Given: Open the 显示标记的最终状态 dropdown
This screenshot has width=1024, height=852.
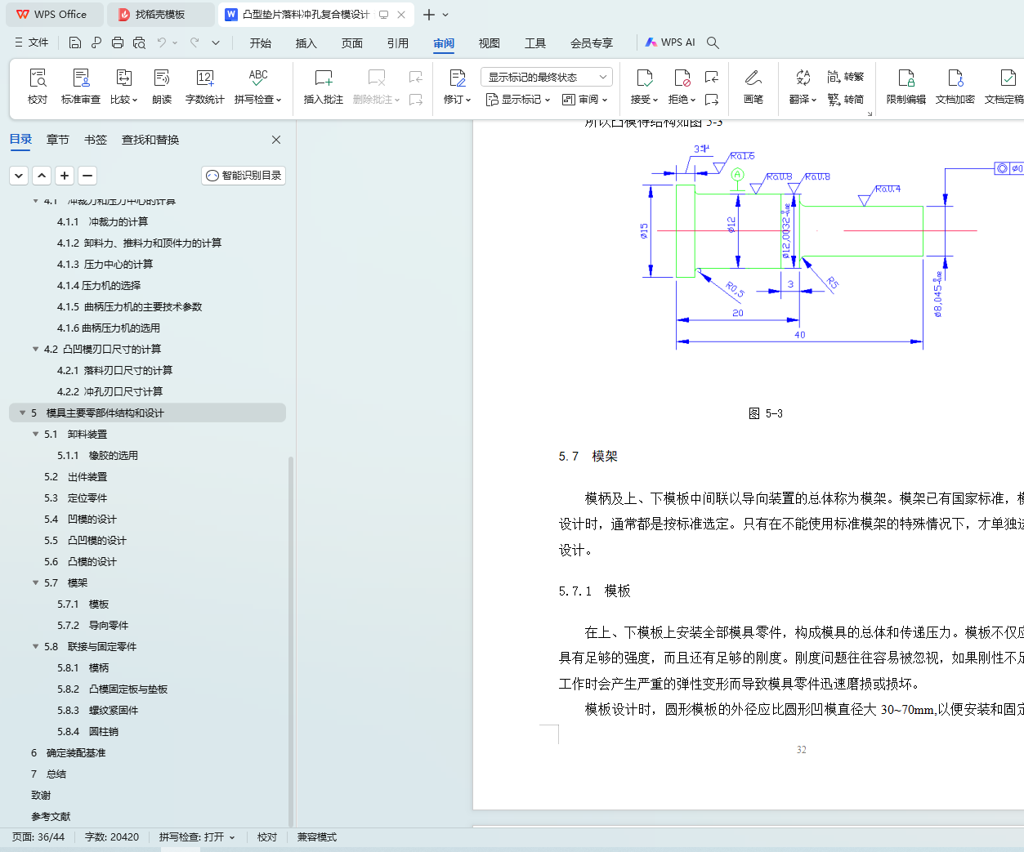Looking at the screenshot, I should (547, 77).
